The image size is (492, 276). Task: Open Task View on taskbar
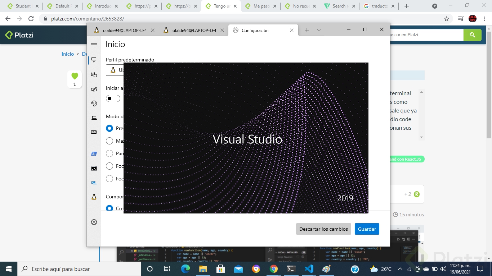[x=167, y=269]
